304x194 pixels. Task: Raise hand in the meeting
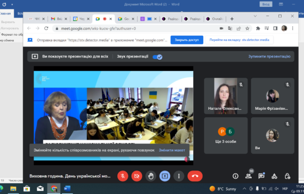click(x=151, y=176)
